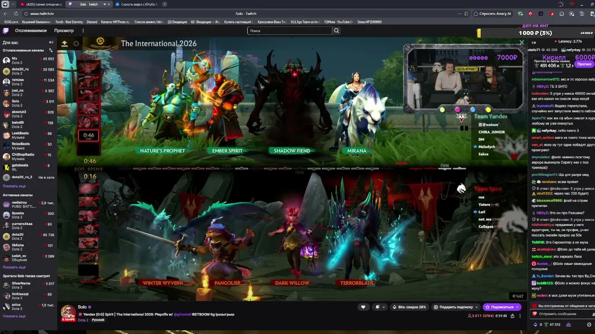Click the search magnifier button
This screenshot has height=334, width=595.
[337, 31]
